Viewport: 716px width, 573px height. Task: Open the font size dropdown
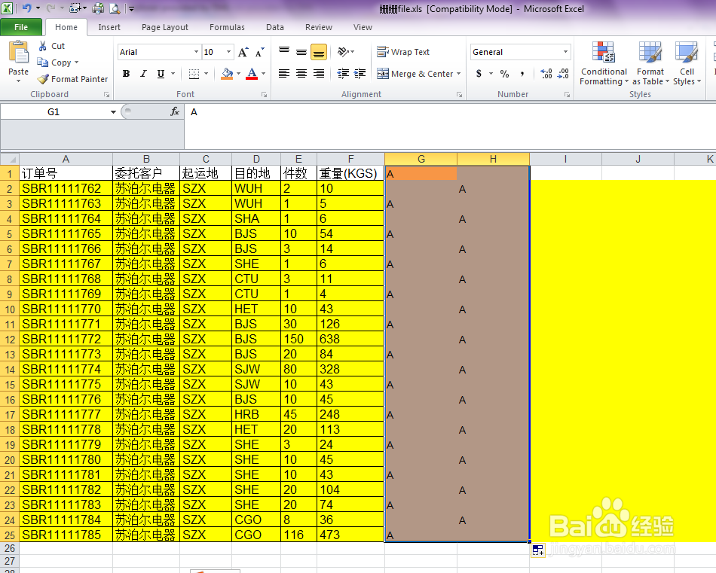click(229, 52)
